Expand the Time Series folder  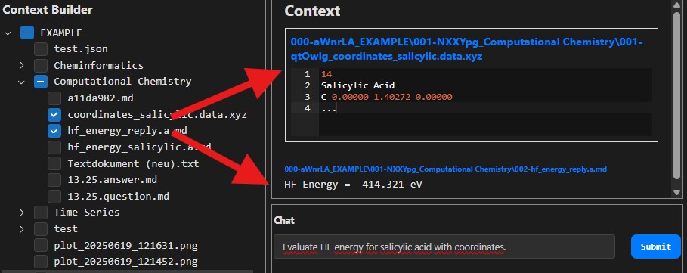click(x=21, y=213)
